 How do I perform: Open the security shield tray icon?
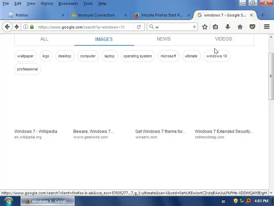point(236,201)
